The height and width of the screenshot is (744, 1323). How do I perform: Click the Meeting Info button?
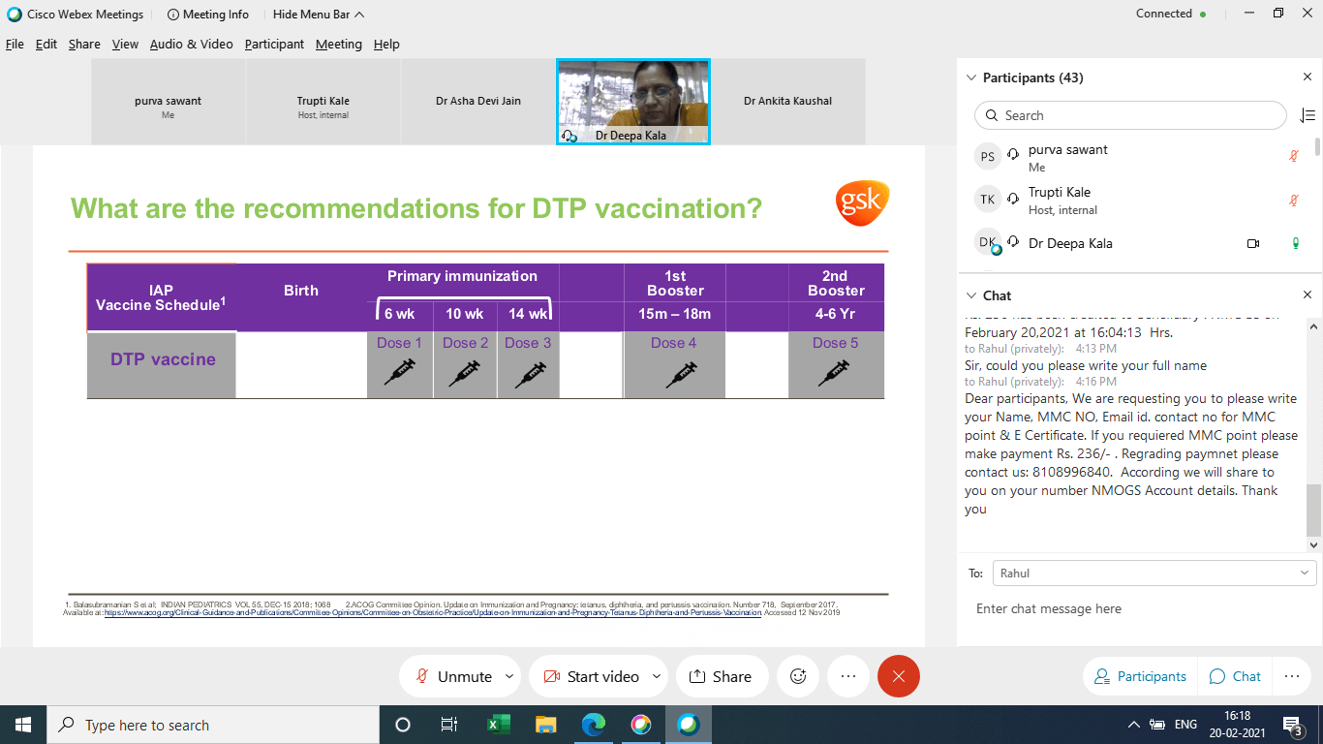click(207, 15)
